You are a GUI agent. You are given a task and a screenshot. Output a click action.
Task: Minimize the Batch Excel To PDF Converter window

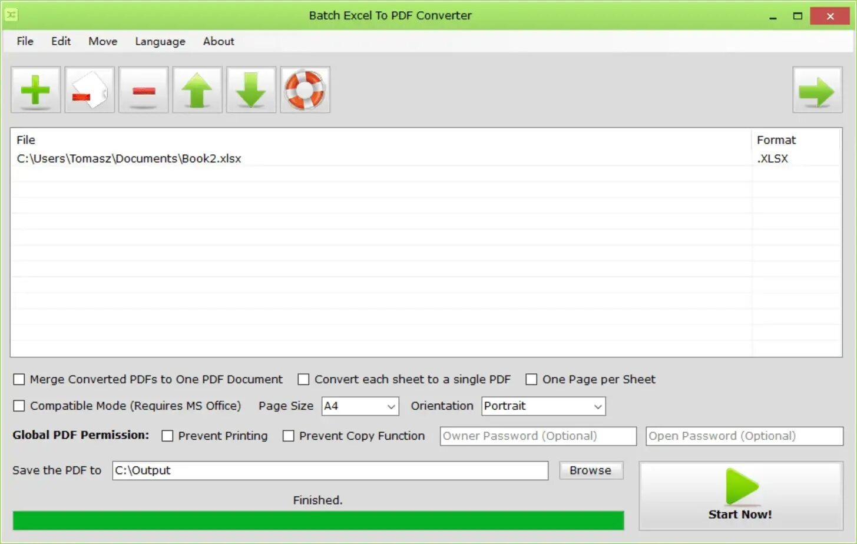click(773, 16)
